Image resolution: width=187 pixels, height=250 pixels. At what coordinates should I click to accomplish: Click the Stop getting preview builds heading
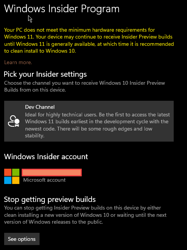[50, 200]
